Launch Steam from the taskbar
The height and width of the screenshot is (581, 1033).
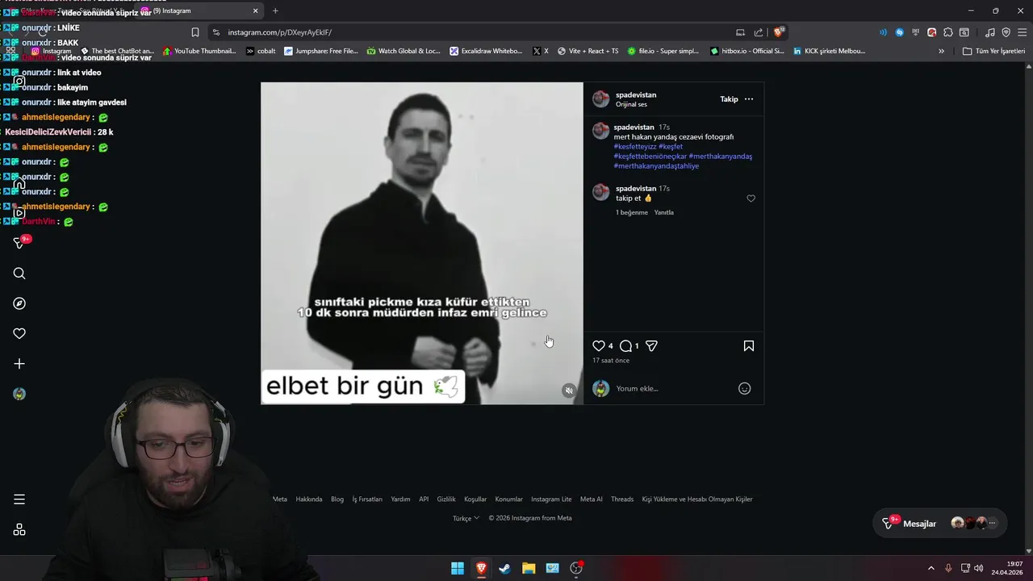[x=504, y=568]
